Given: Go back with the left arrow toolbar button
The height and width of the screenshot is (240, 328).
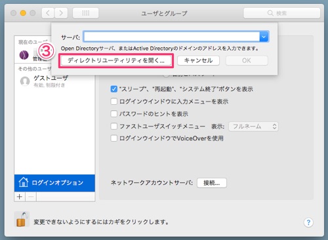Looking at the screenshot, I should (x=48, y=13).
